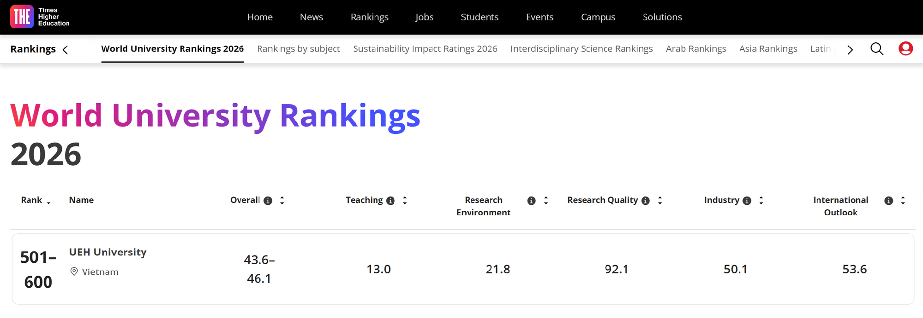923x318 pixels.
Task: Switch to Rankings by subject tab
Action: coord(299,49)
